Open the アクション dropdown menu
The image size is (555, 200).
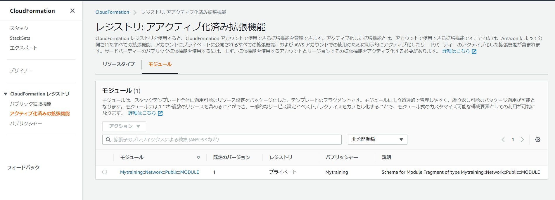click(x=124, y=126)
